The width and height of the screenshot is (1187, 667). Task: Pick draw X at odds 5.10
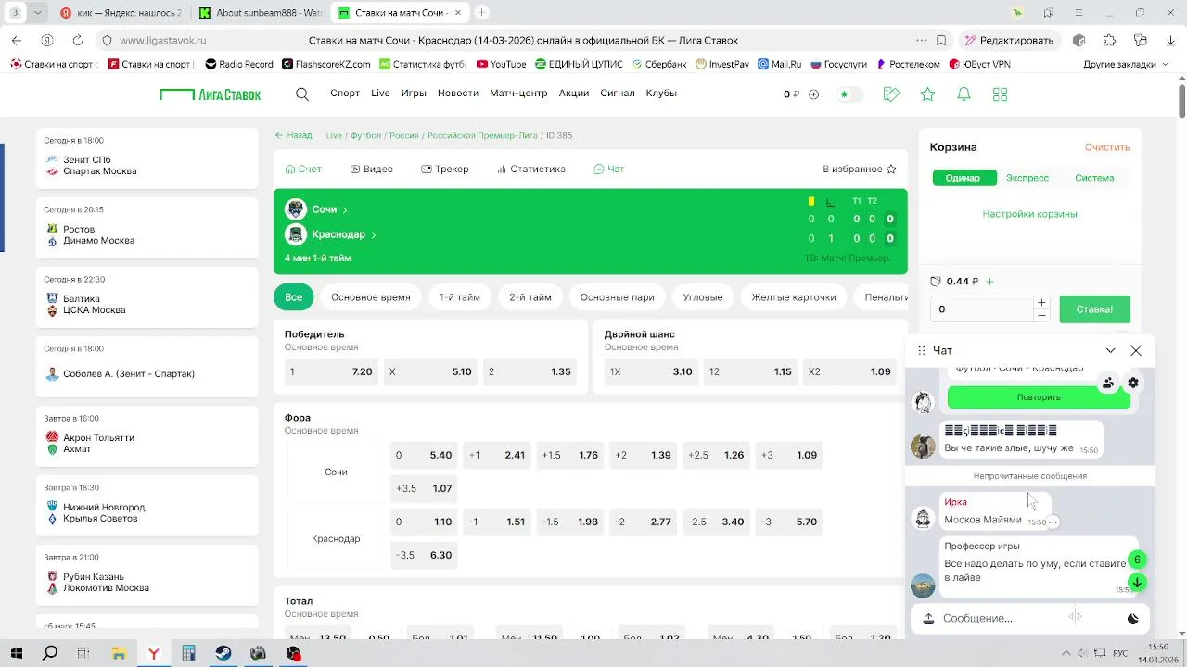[x=430, y=371]
